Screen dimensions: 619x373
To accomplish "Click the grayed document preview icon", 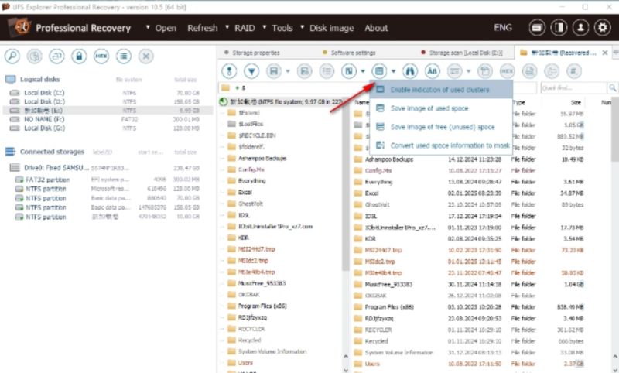I will point(529,71).
